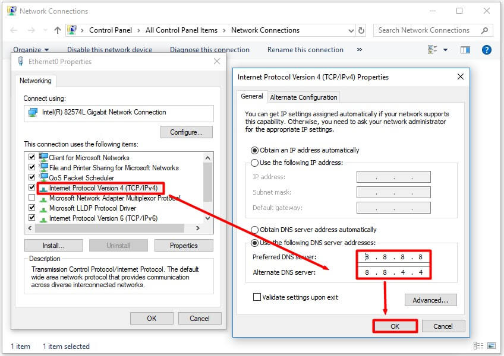Image resolution: width=504 pixels, height=356 pixels.
Task: Change your view icon in toolbar
Action: click(x=432, y=50)
